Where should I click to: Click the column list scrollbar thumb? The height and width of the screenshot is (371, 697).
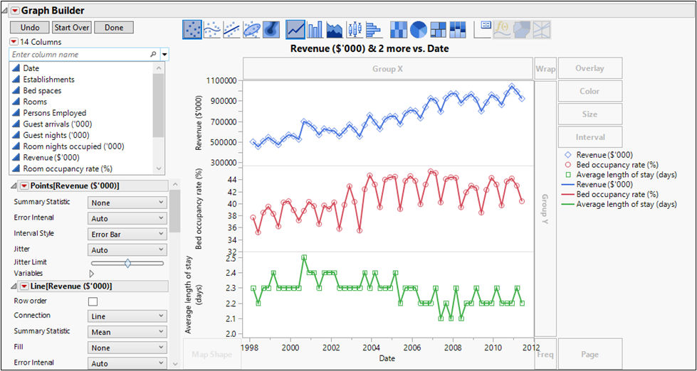coord(158,105)
